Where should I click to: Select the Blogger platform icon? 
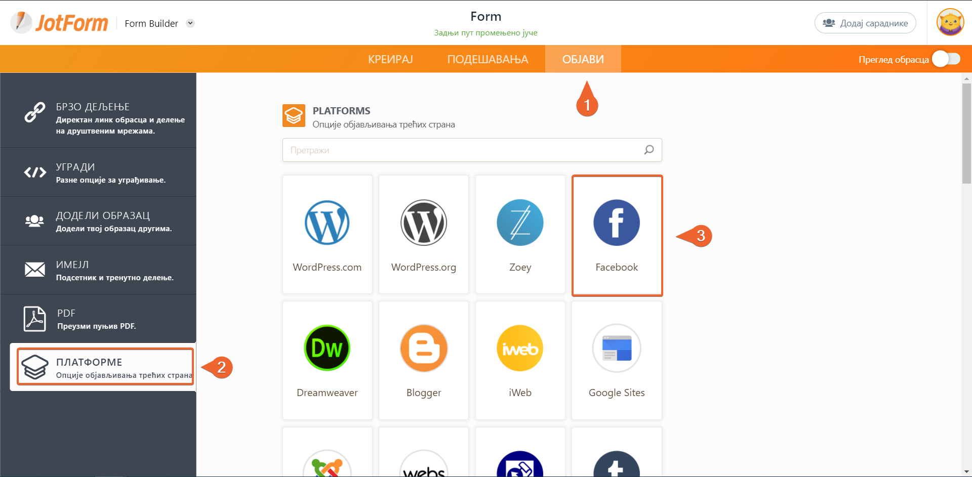point(423,349)
